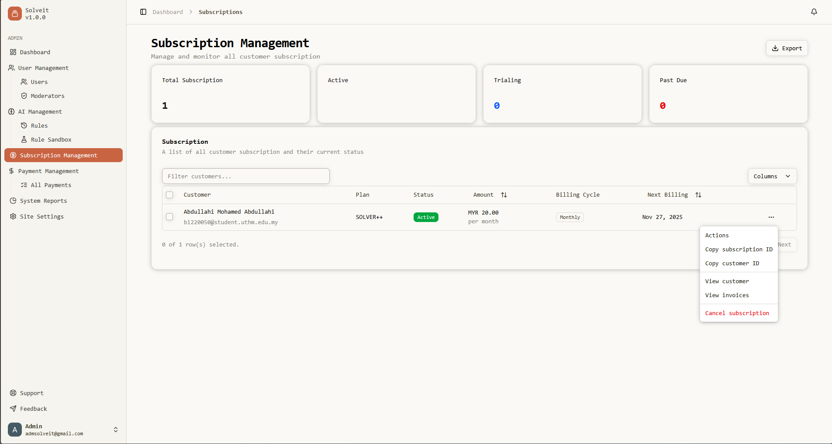Sort by Next Billing using its sort arrows
This screenshot has width=832, height=444.
click(697, 195)
